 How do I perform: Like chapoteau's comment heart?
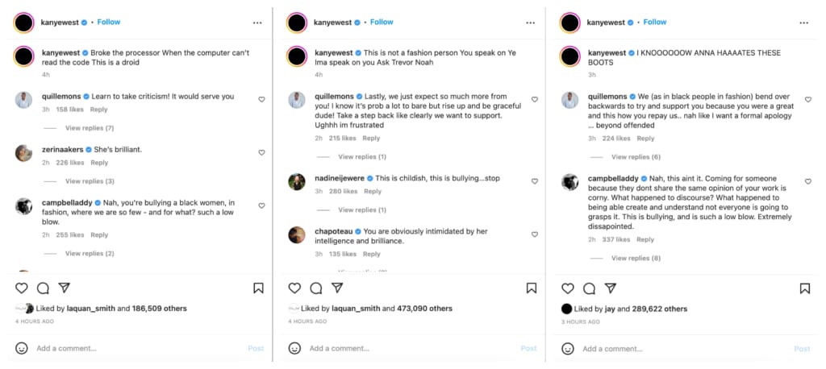pos(534,234)
